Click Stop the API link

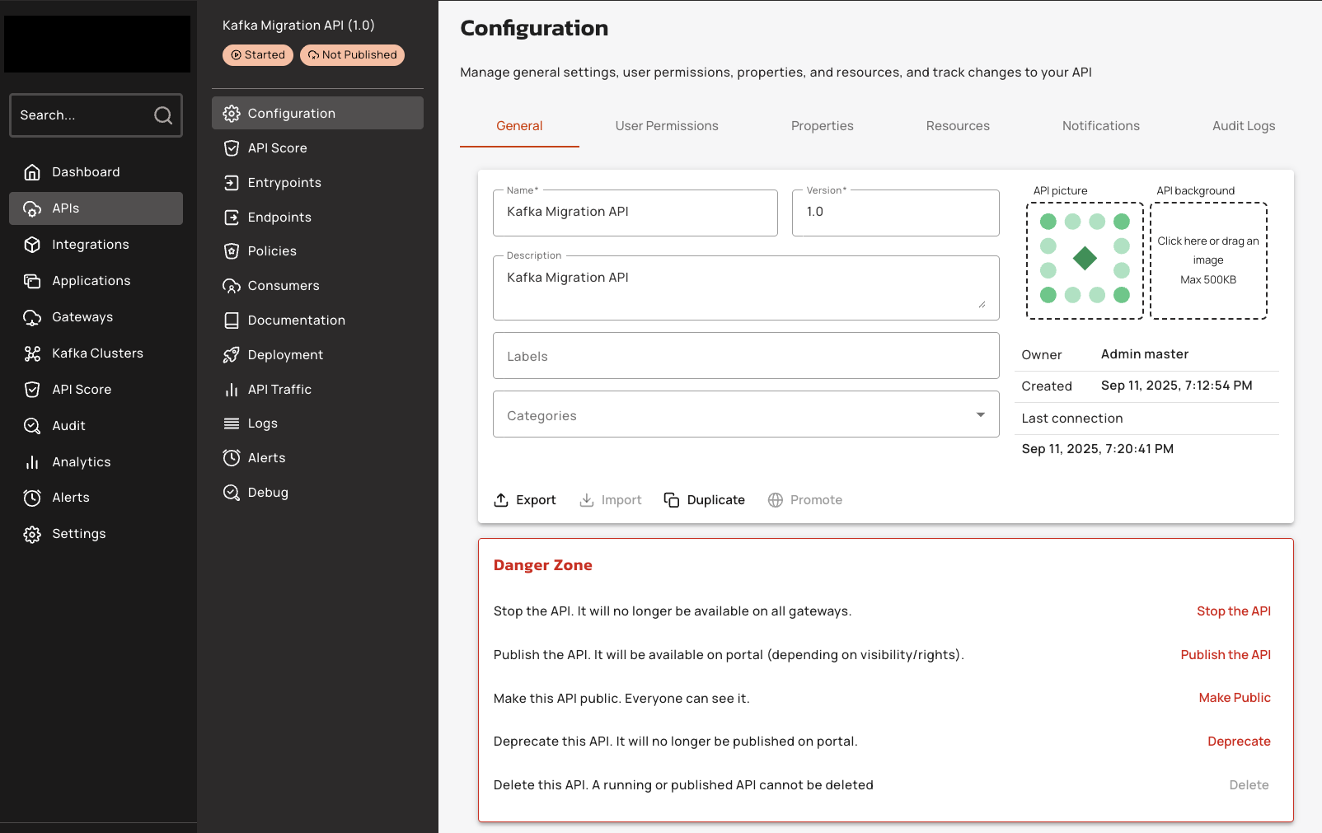1233,611
